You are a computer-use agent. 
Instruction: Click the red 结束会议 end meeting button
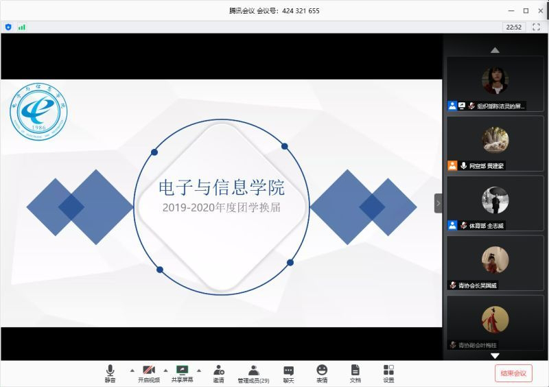tap(513, 373)
